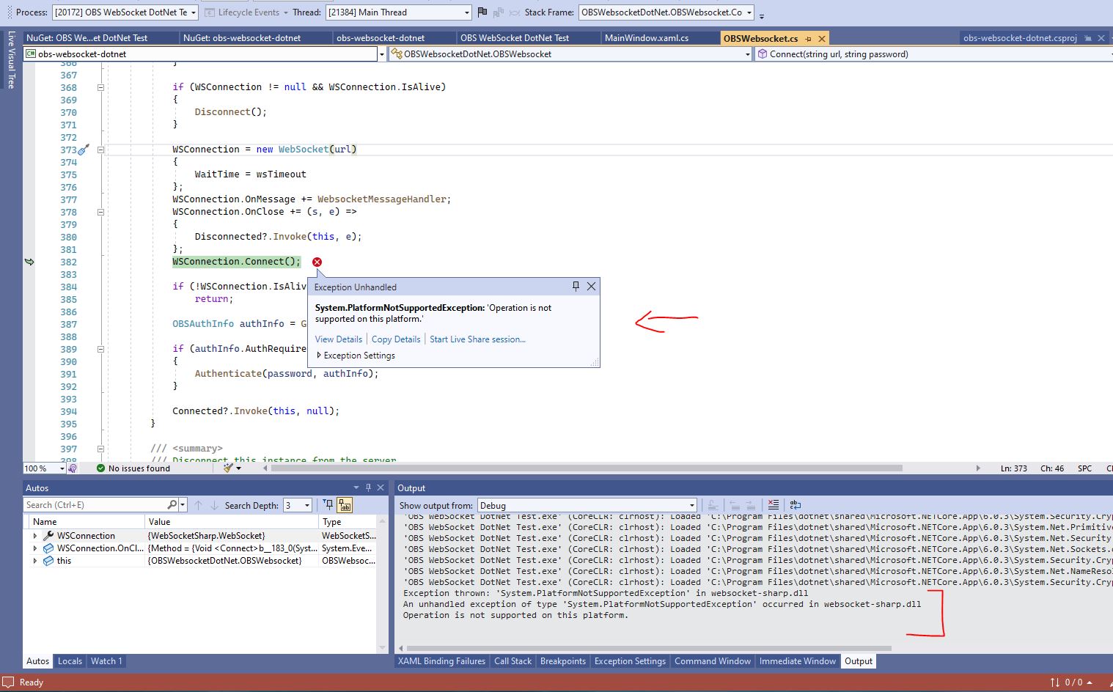Start a Live Share session from the popup
Image resolution: width=1113 pixels, height=692 pixels.
(x=477, y=339)
